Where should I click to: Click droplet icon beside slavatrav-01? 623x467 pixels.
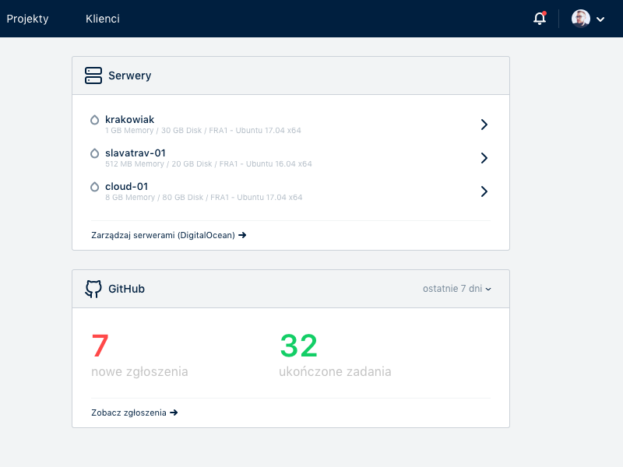[95, 153]
